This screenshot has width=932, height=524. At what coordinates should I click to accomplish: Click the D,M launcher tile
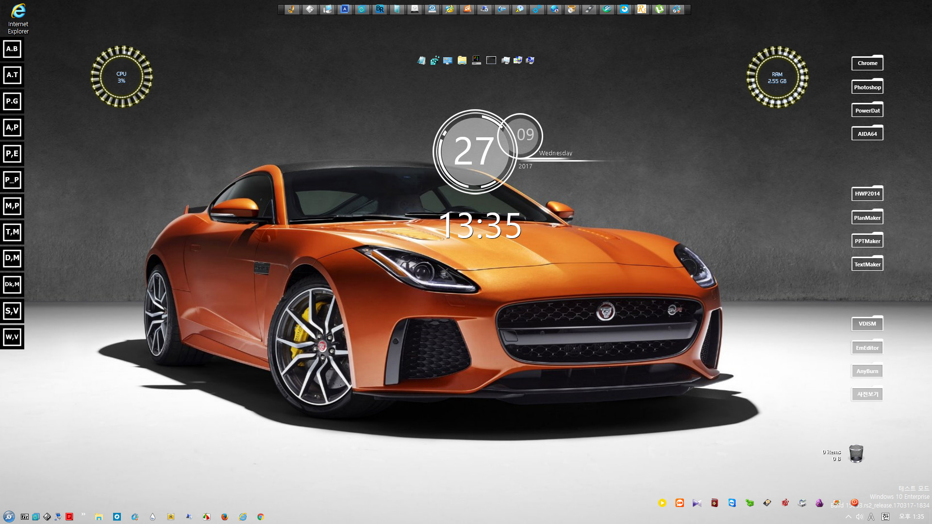[12, 258]
